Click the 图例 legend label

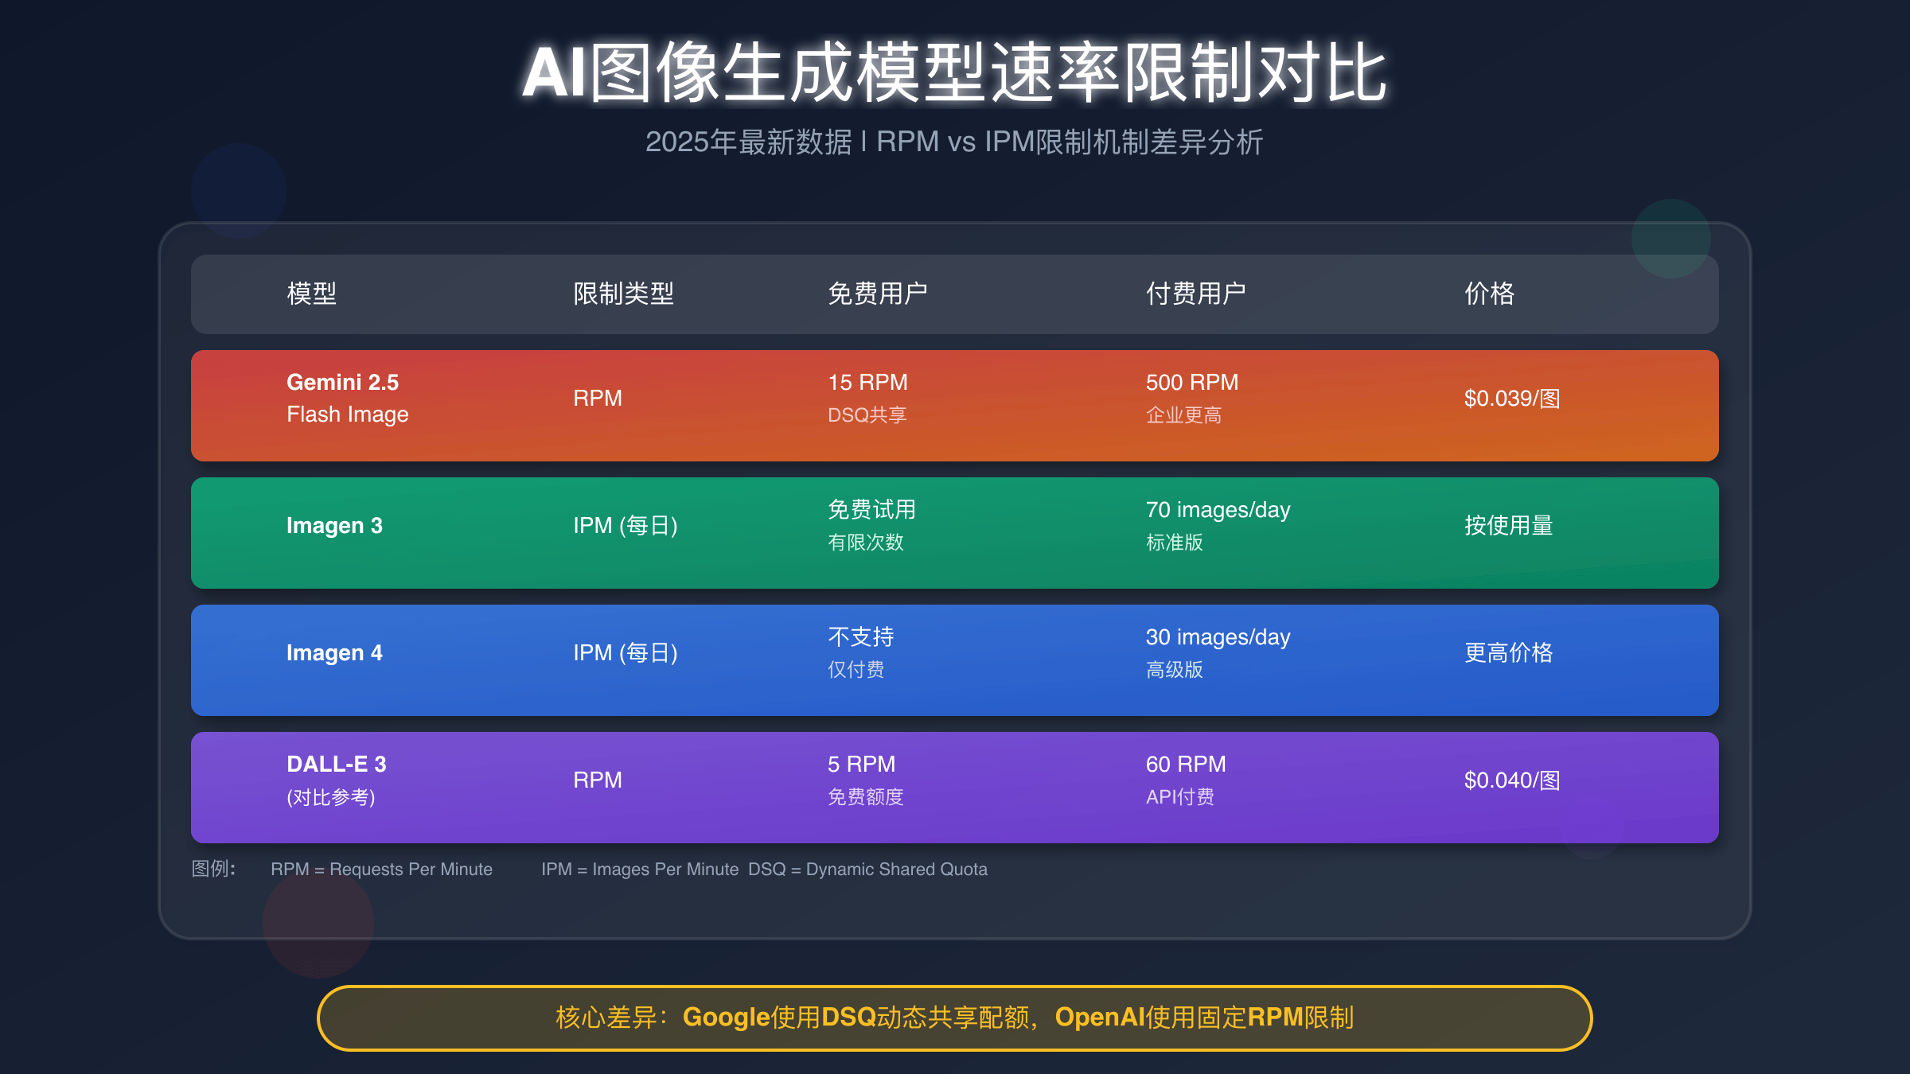213,869
